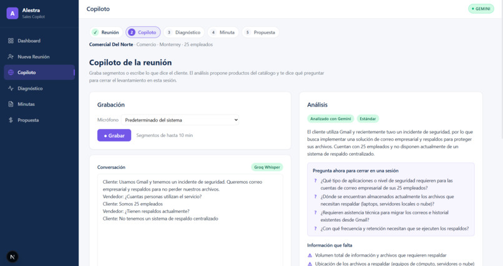Click the Diagnóstico pulse icon
This screenshot has height=266, width=503.
pos(11,88)
